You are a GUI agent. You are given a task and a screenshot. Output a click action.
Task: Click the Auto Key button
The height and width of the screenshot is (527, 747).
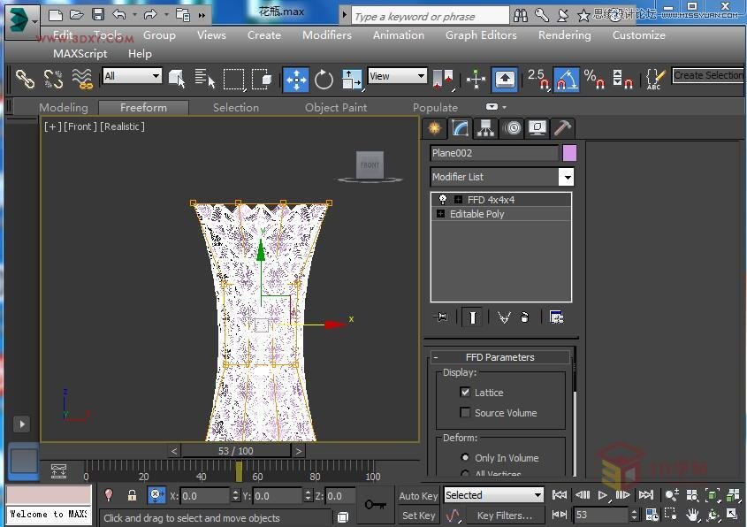point(418,496)
